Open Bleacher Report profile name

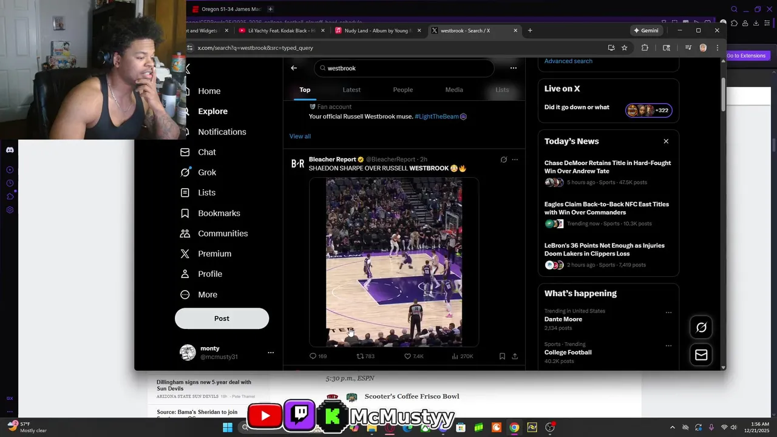(333, 160)
